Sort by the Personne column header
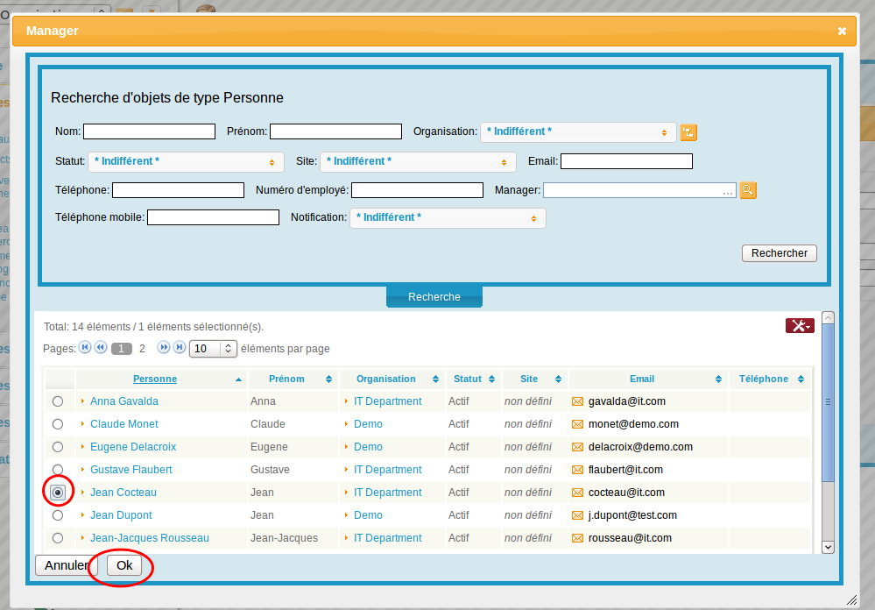The image size is (875, 610). (155, 379)
